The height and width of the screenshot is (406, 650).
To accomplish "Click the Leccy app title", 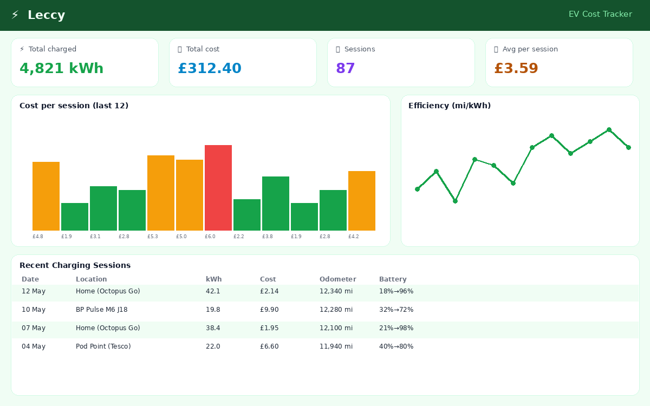I will [x=46, y=15].
